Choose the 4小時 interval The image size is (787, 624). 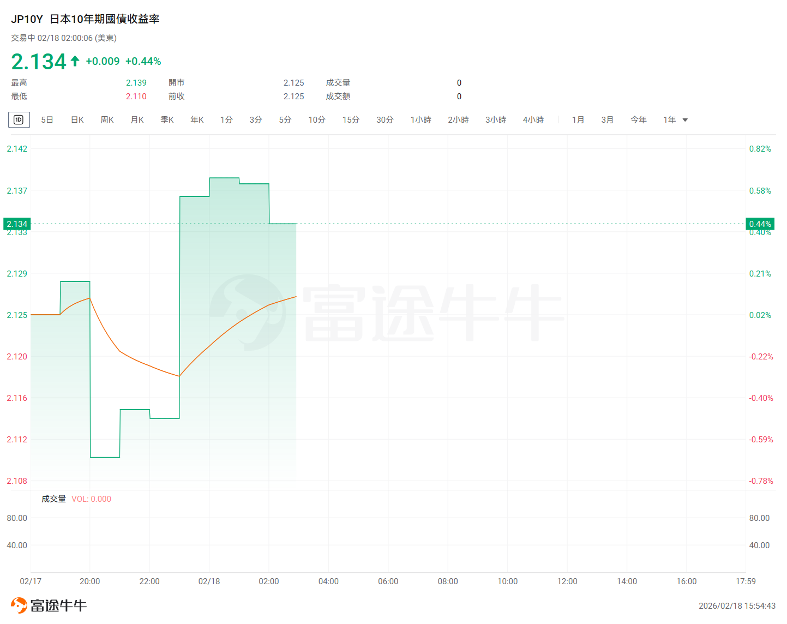(533, 120)
